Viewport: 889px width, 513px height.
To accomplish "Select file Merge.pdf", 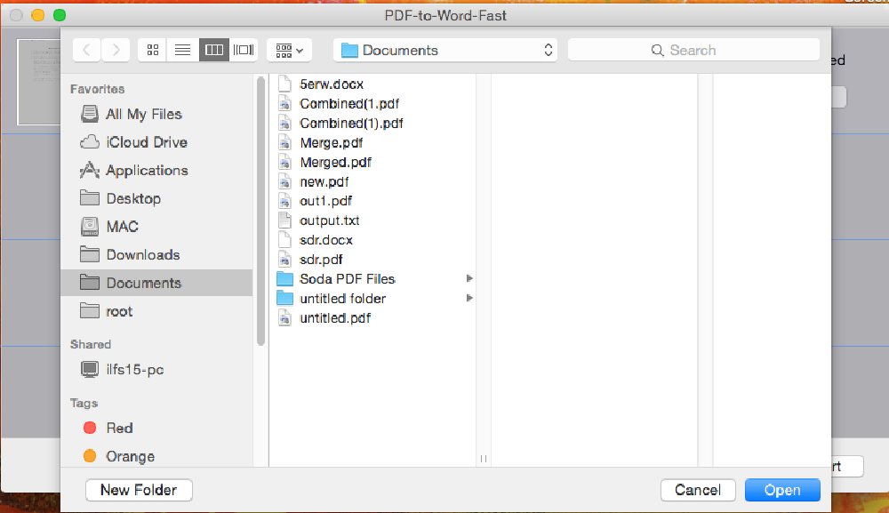I will click(x=374, y=143).
